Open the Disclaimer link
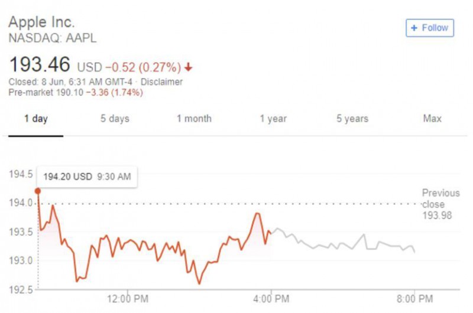The image size is (473, 313). pyautogui.click(x=161, y=82)
